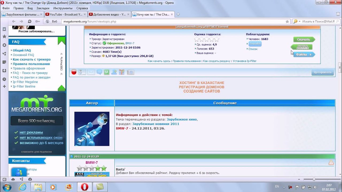Switch to the Зарубежные фильмы tab
Viewport: 342px width, 192px height.
tap(22, 14)
